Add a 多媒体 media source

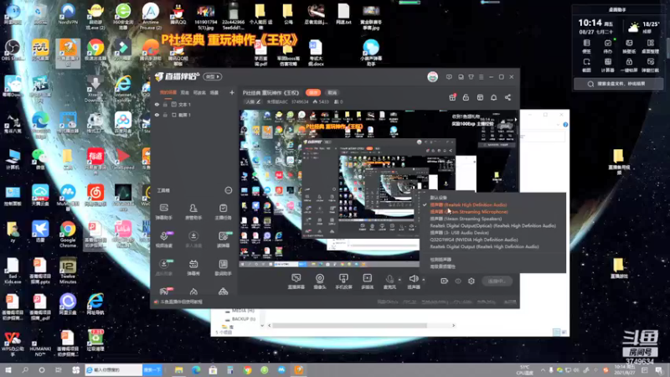pos(368,281)
